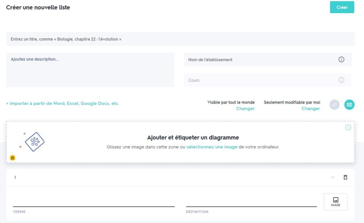Change who can edit the list

(x=311, y=108)
